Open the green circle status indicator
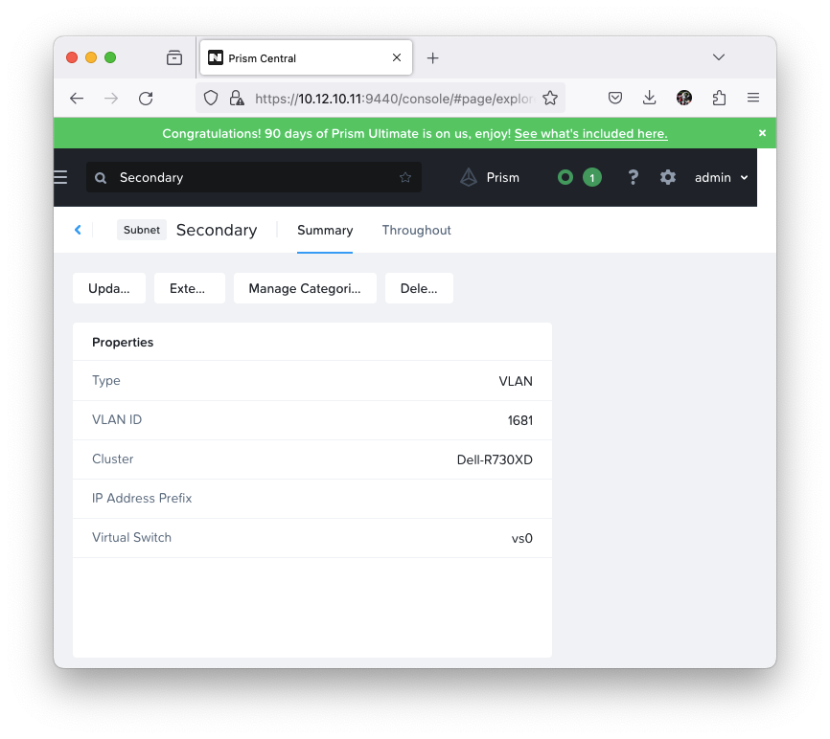This screenshot has width=830, height=739. [565, 178]
